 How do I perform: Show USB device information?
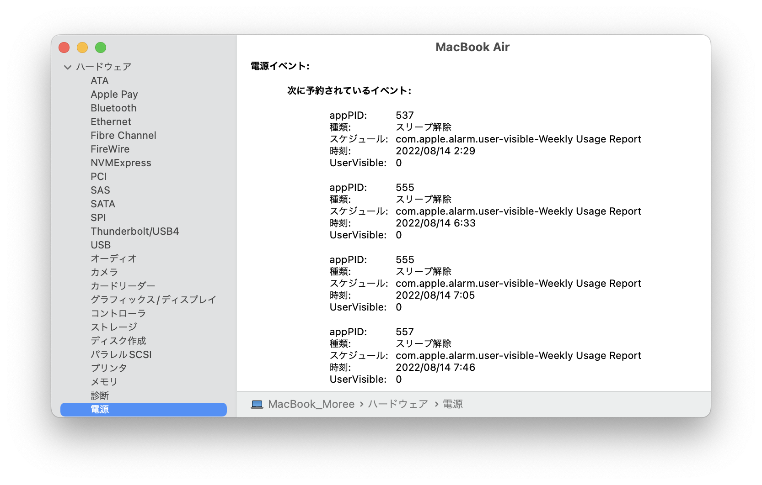click(101, 245)
